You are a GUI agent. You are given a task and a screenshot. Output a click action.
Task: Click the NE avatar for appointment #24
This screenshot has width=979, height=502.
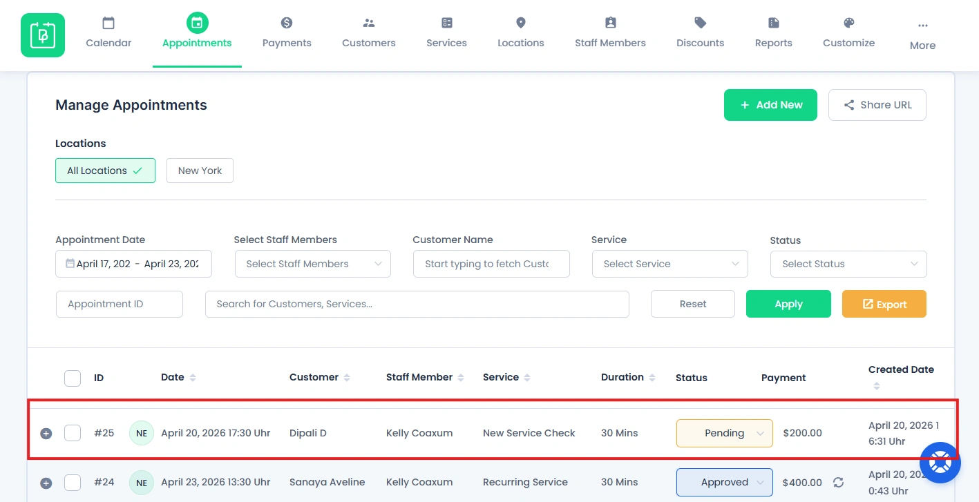click(142, 483)
